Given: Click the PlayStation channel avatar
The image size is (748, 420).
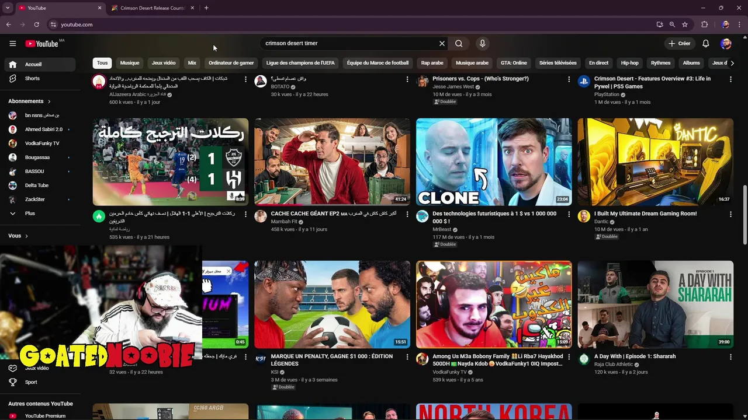Looking at the screenshot, I should click(x=584, y=82).
